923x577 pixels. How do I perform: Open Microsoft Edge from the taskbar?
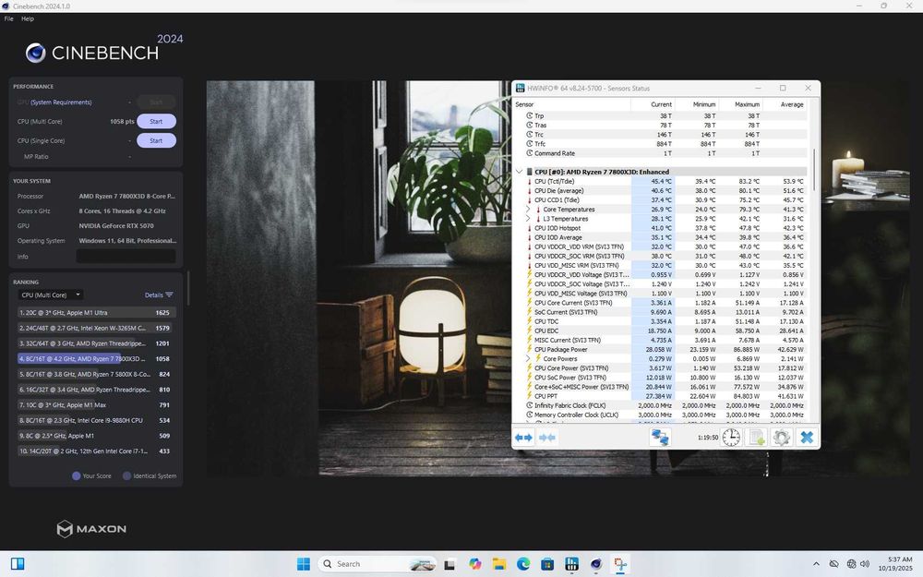point(523,563)
